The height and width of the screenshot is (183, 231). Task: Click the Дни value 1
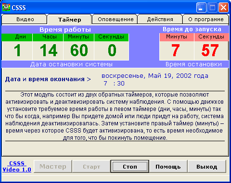[17, 50]
